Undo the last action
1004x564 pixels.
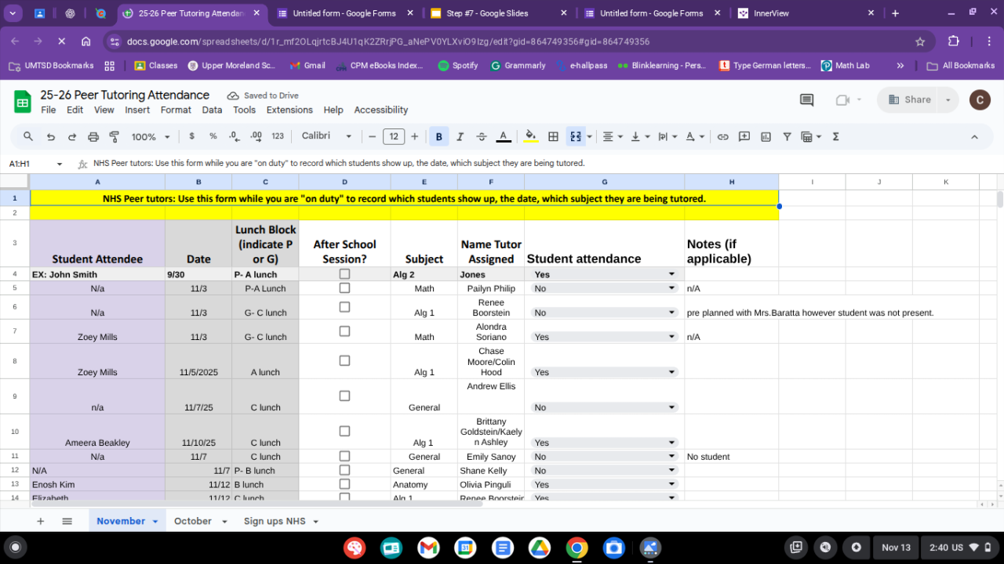[x=51, y=136]
